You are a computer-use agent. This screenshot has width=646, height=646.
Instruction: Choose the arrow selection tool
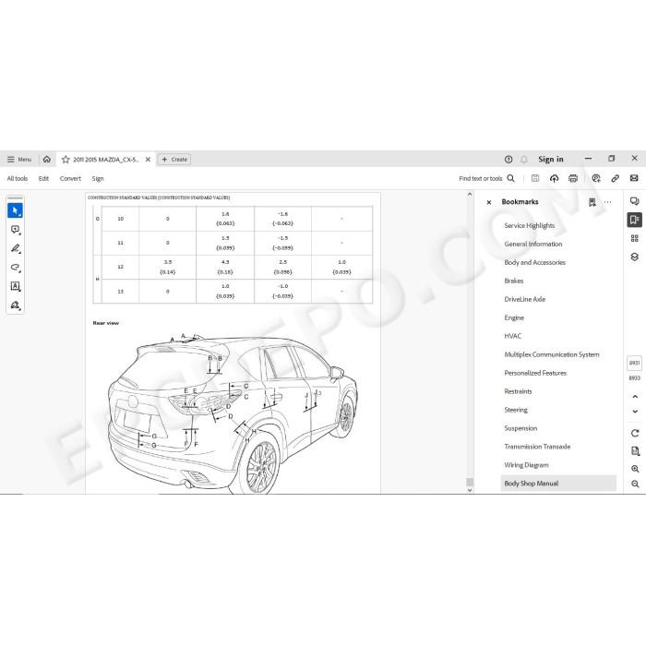tap(16, 210)
